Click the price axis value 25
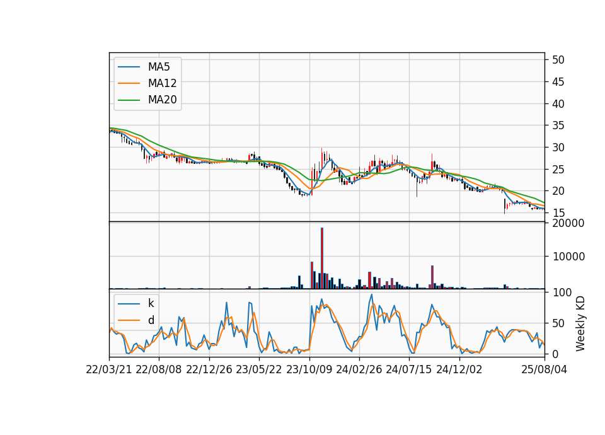The image size is (605, 435). tap(558, 170)
